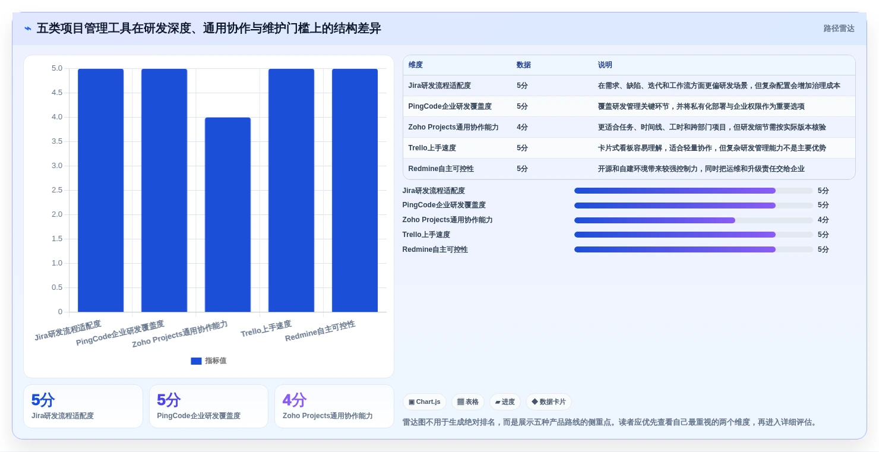
Task: Click table cell Zoho Projects通用协作能力
Action: (454, 127)
